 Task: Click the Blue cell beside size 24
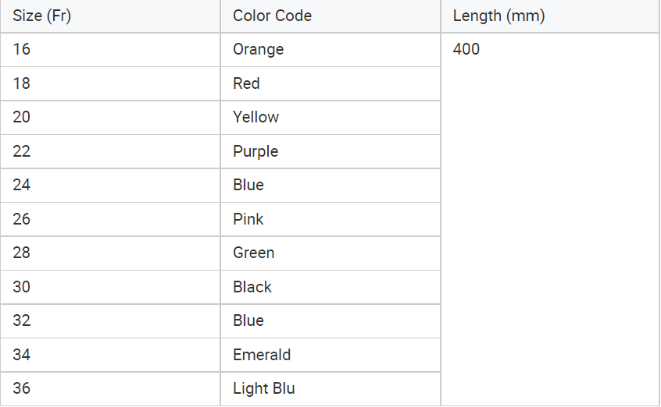click(x=330, y=186)
